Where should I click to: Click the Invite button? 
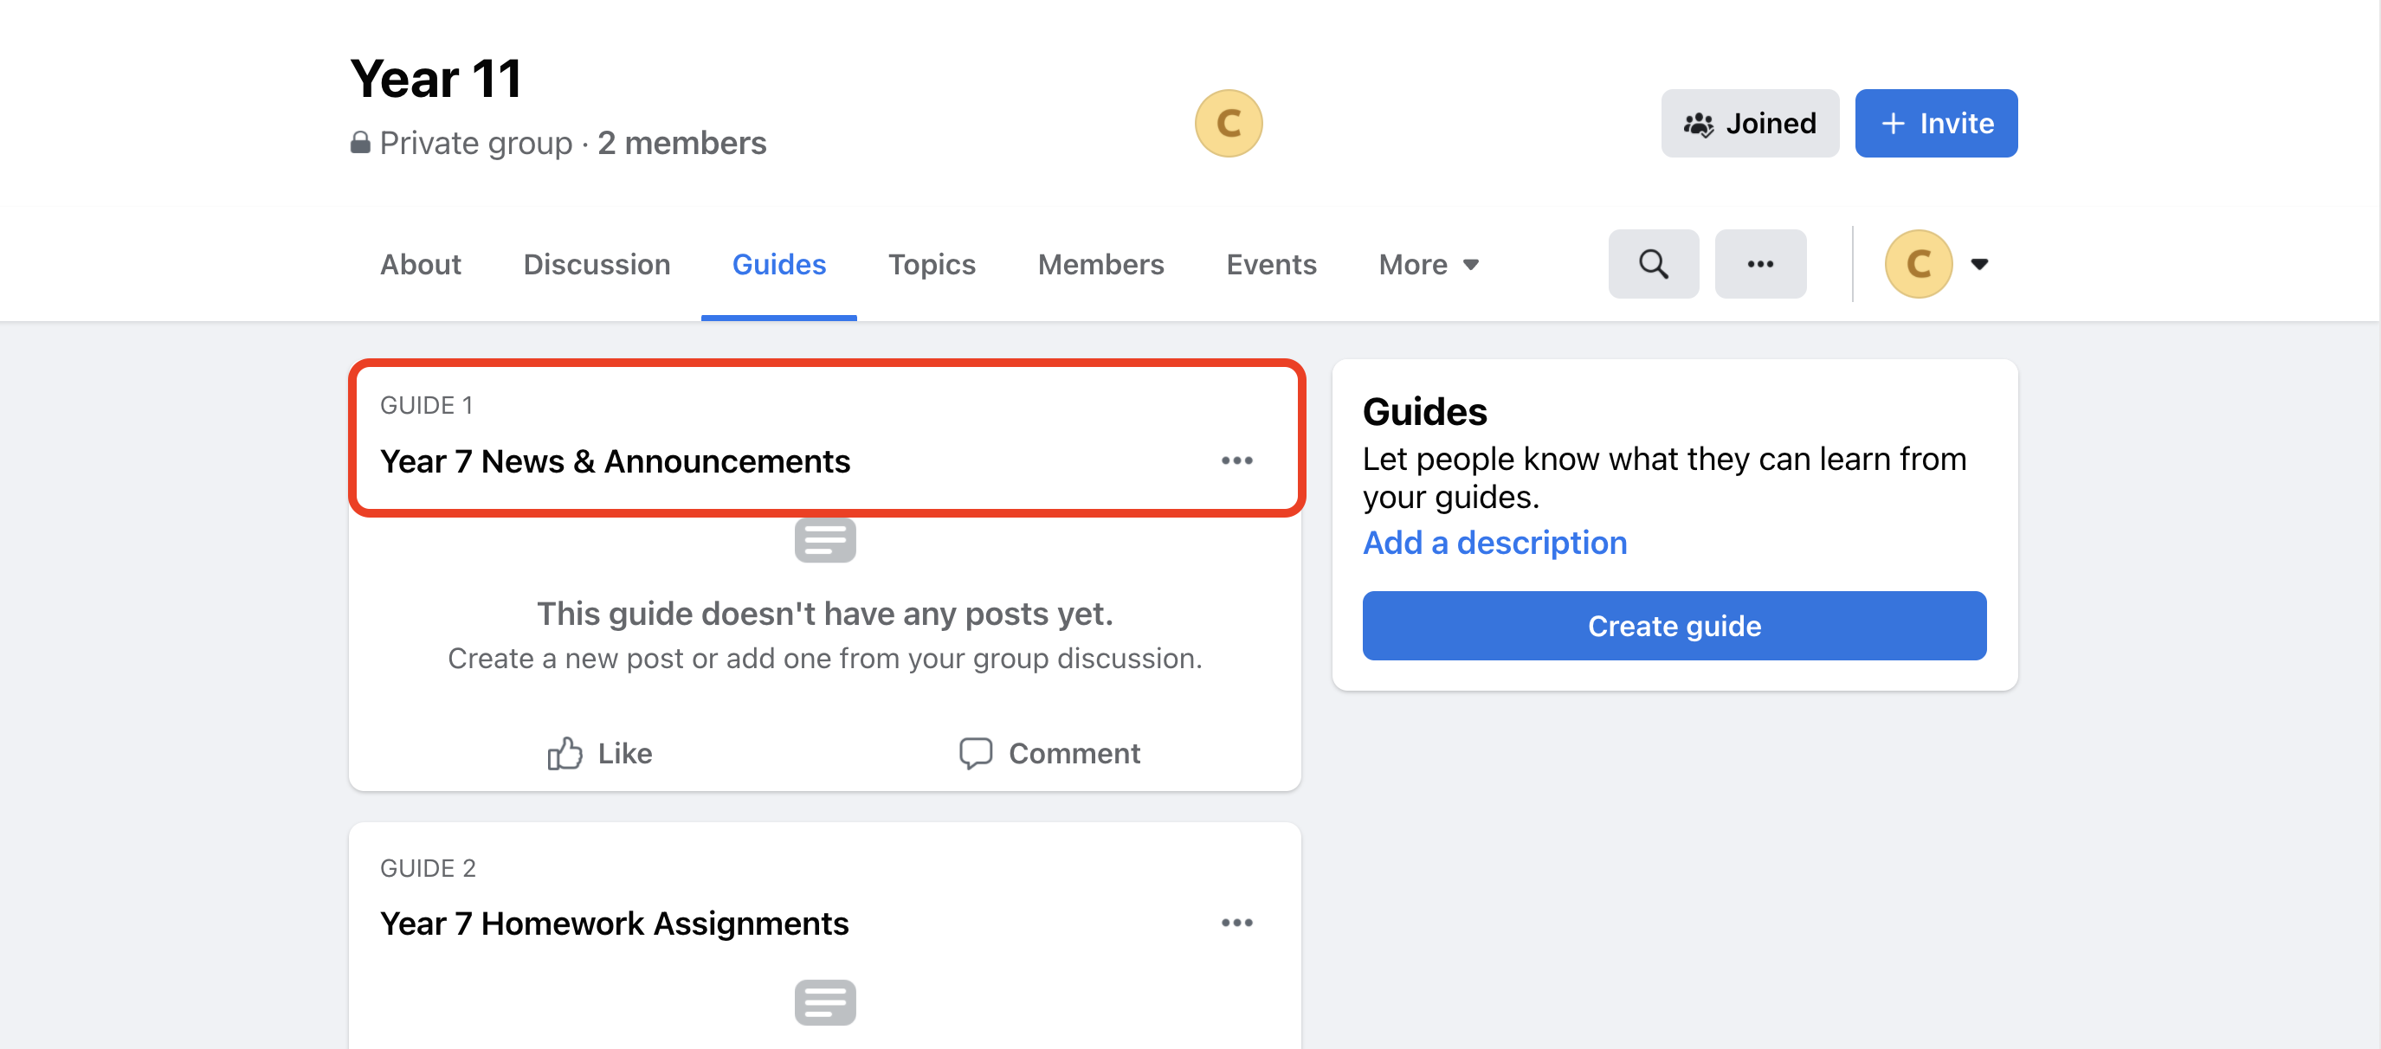(1935, 123)
